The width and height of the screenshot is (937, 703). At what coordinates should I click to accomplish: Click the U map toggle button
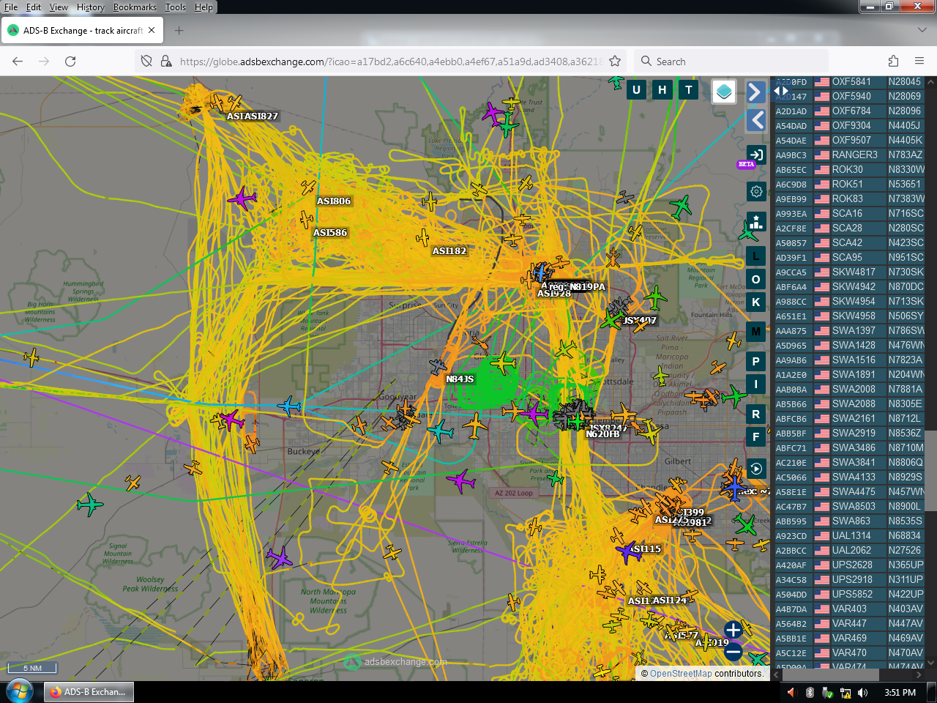(x=636, y=90)
